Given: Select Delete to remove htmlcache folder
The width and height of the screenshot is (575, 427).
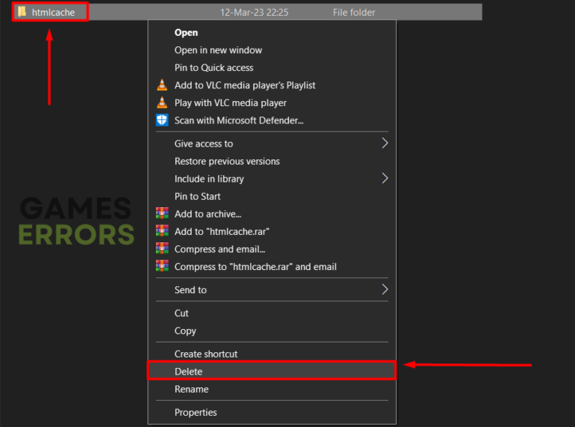Looking at the screenshot, I should coord(272,371).
